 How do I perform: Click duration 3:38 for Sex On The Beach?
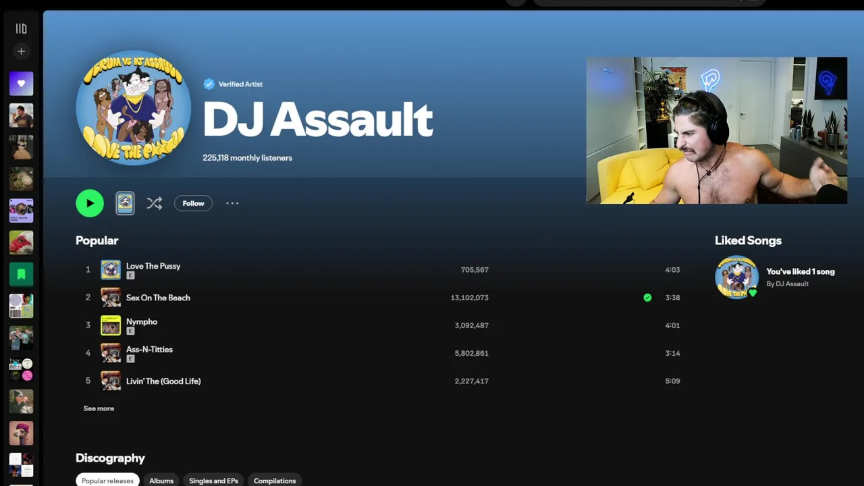click(x=672, y=298)
